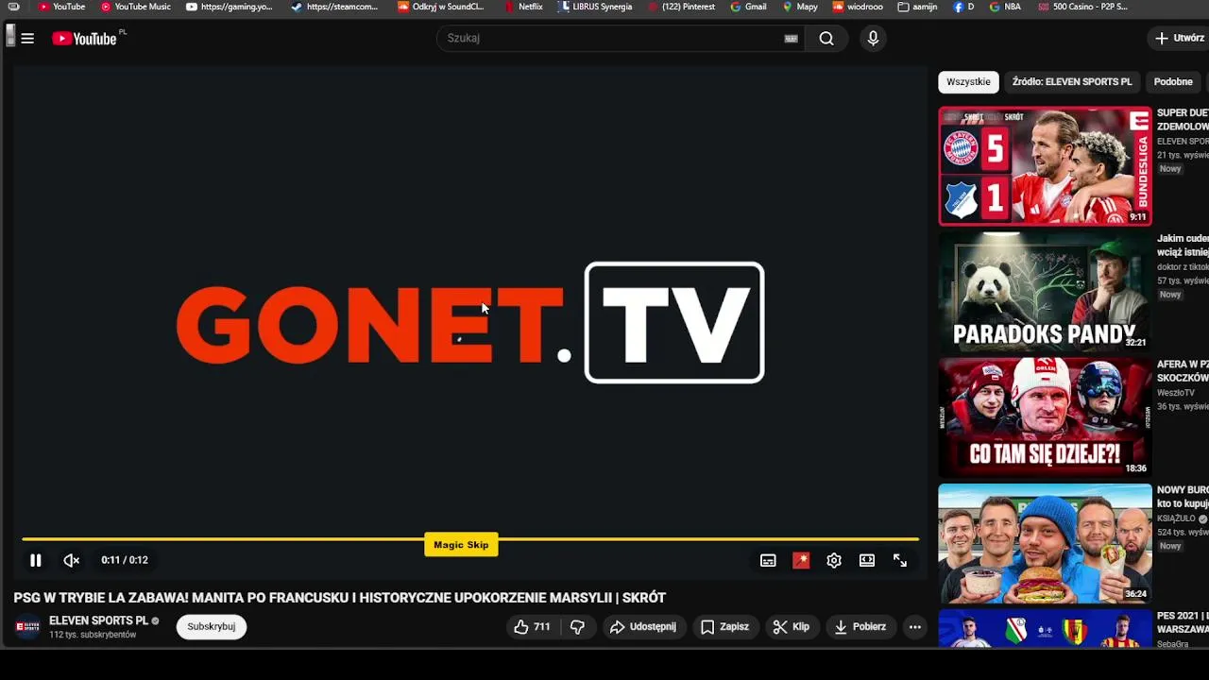This screenshot has height=680, width=1209.
Task: Click the video title text PSG W TRYBIE LA ZABAWA
Action: click(339, 598)
